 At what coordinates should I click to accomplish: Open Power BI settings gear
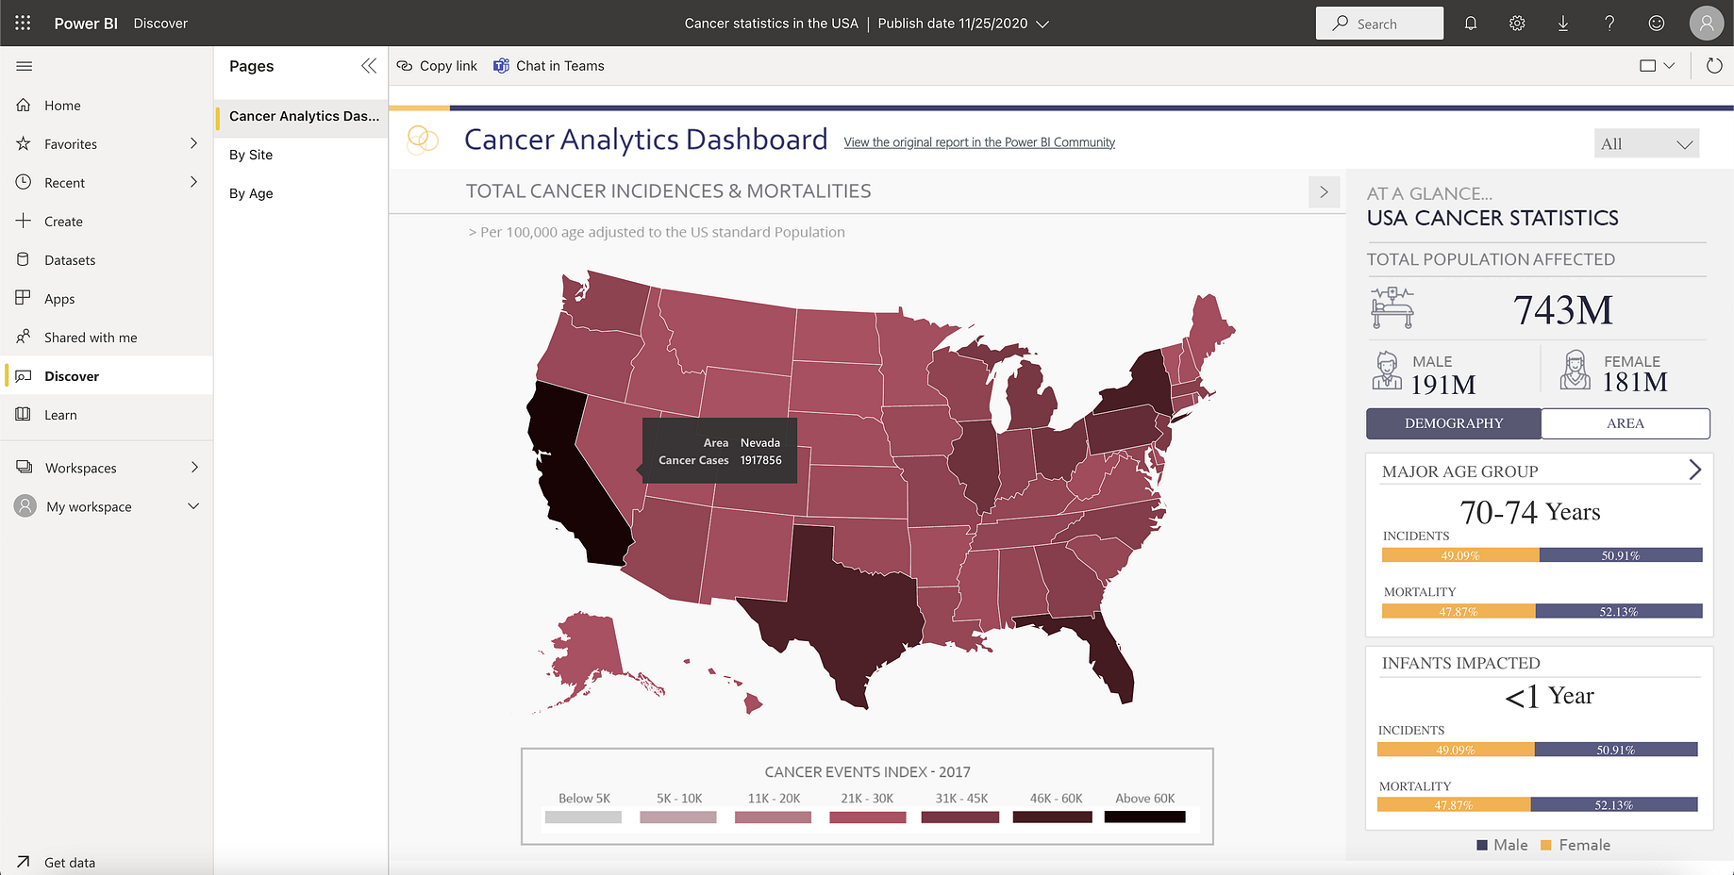(x=1516, y=23)
